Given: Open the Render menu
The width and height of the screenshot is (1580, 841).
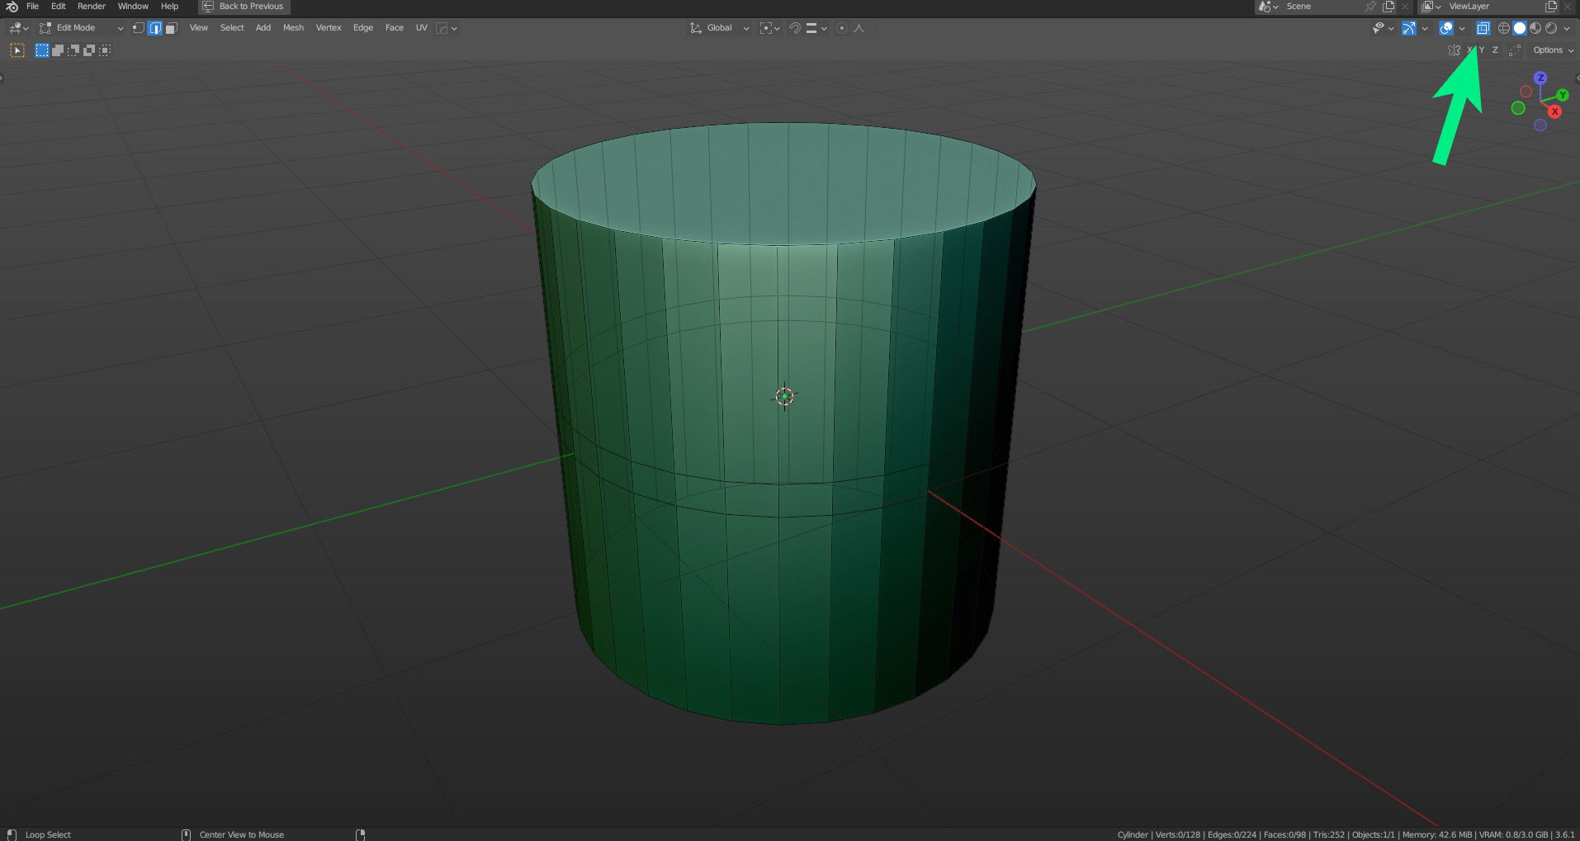Looking at the screenshot, I should [x=92, y=7].
